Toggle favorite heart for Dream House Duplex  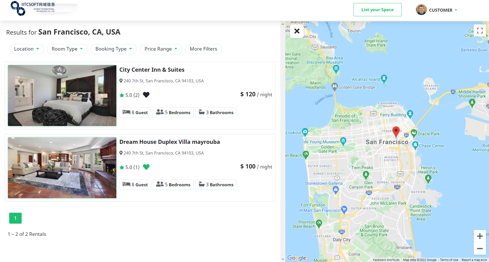pyautogui.click(x=146, y=167)
